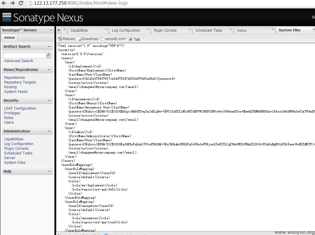Open Roles link
315x235 pixels.
click(x=8, y=118)
